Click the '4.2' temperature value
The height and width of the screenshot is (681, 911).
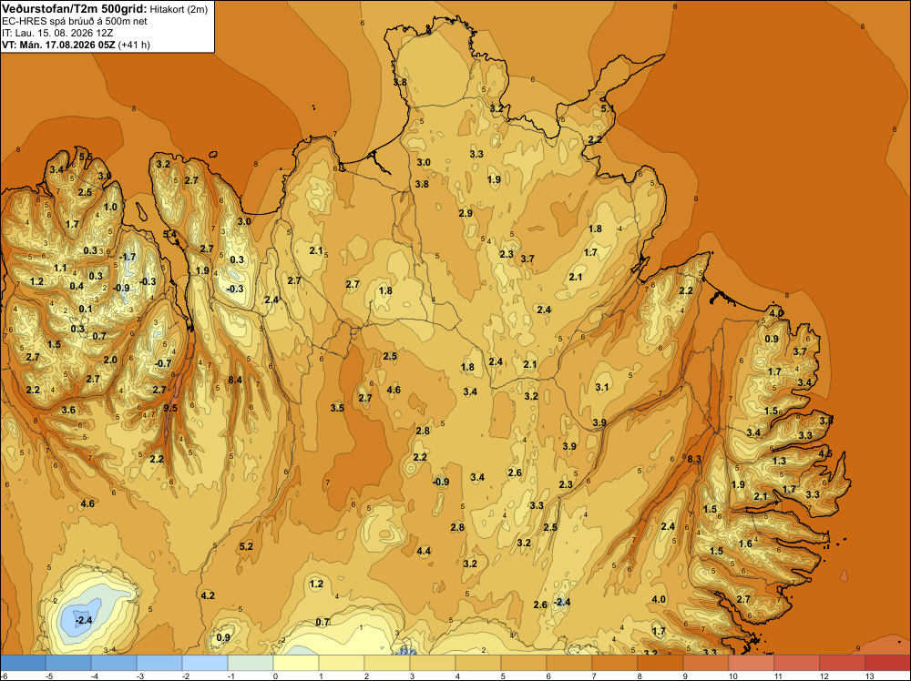point(208,595)
